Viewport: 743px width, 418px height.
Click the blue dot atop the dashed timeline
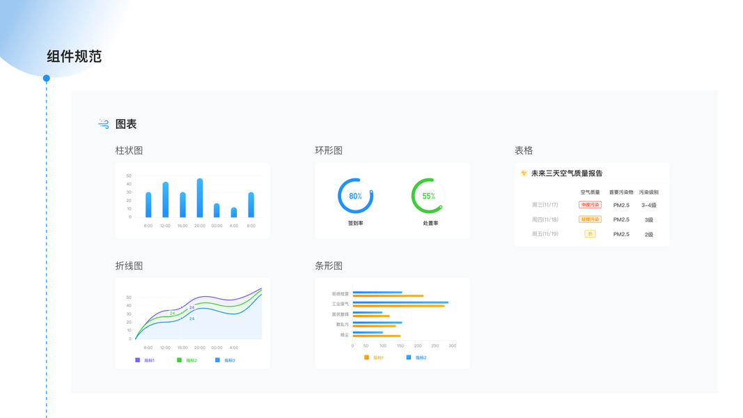click(x=47, y=78)
